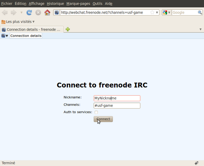Open the list all tabs dropdown
The height and width of the screenshot is (166, 204).
tap(200, 29)
